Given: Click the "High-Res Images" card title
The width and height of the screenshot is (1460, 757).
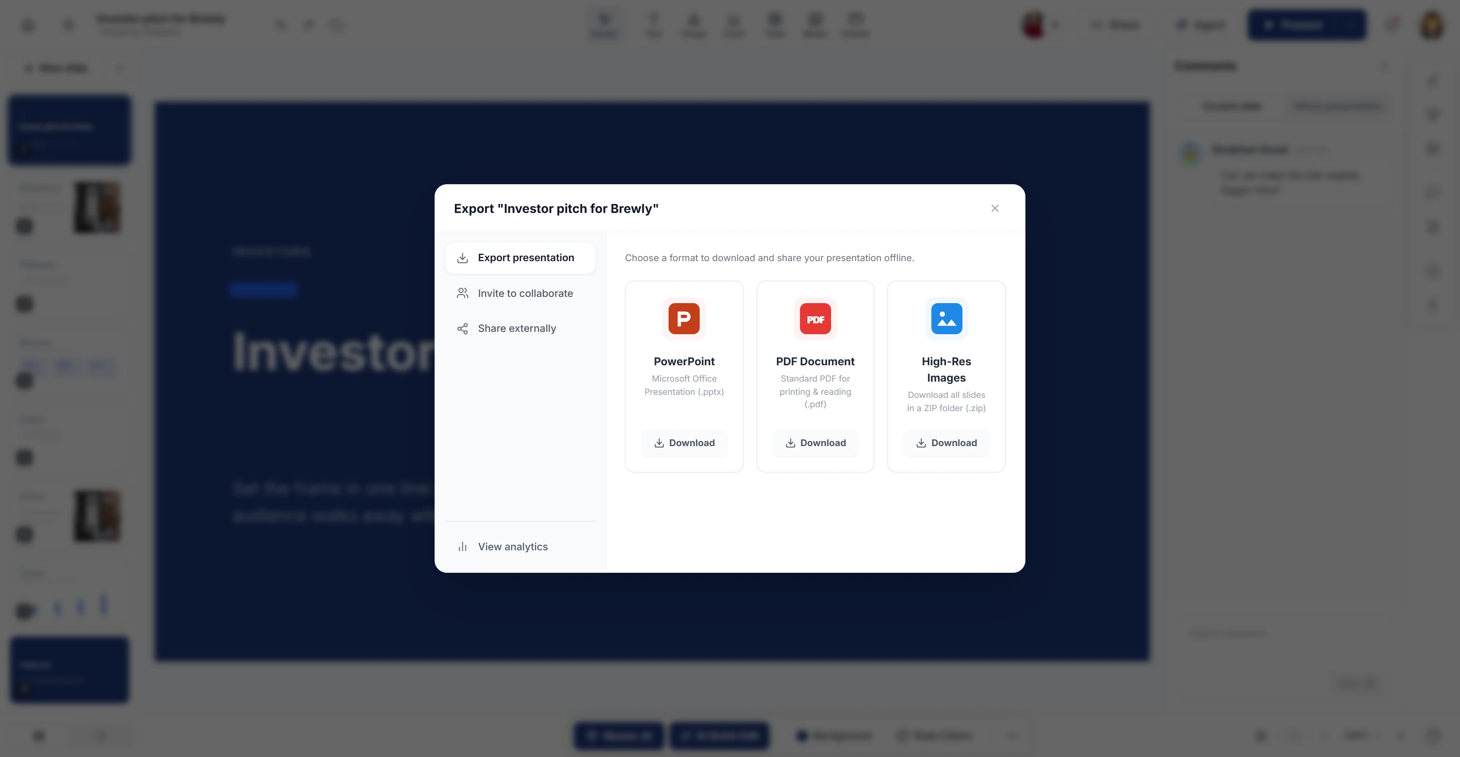Looking at the screenshot, I should [x=947, y=370].
